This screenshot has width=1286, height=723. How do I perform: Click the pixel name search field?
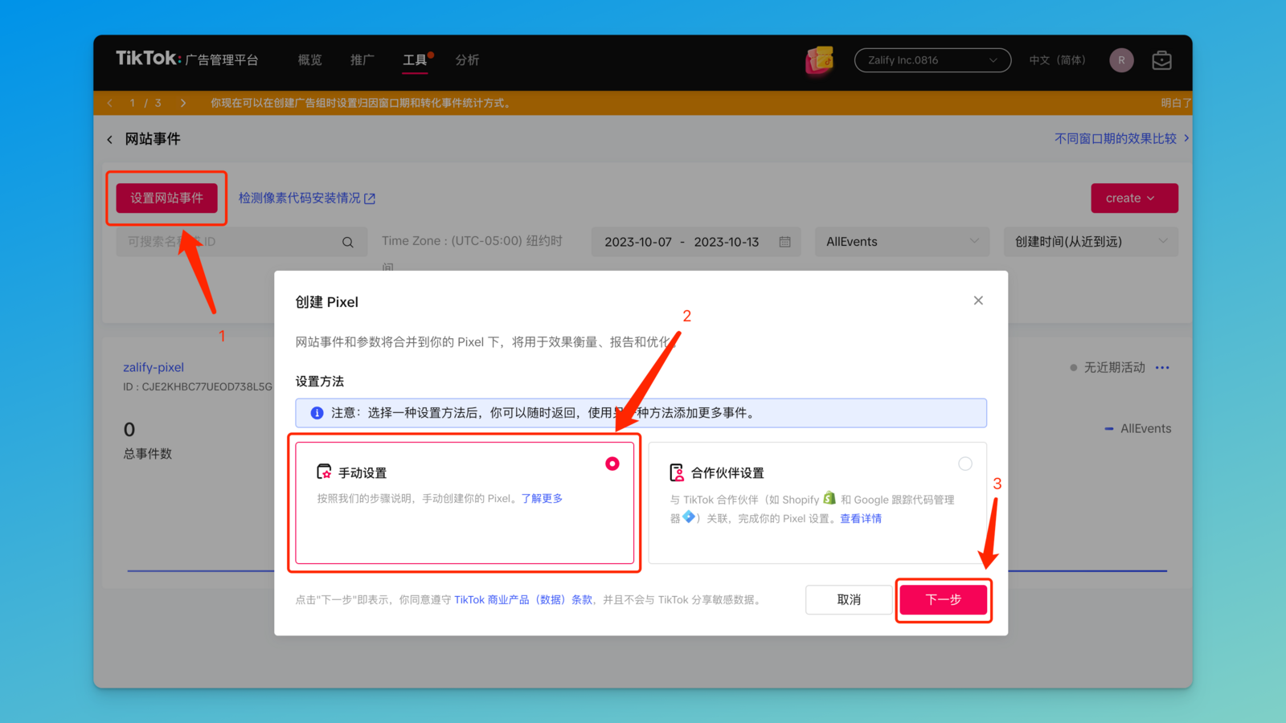[x=229, y=242]
